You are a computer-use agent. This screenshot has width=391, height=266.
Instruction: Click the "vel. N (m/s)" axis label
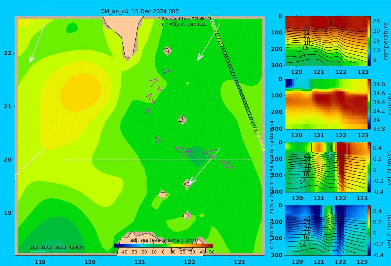tap(389, 168)
